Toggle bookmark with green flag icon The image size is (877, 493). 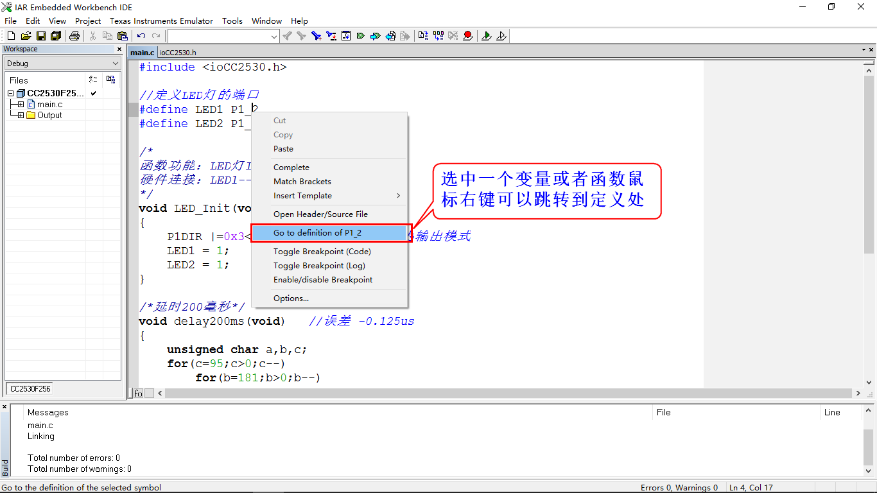tap(360, 36)
